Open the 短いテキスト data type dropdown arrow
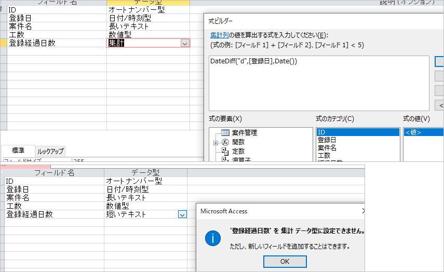This screenshot has width=444, height=272. (x=182, y=214)
